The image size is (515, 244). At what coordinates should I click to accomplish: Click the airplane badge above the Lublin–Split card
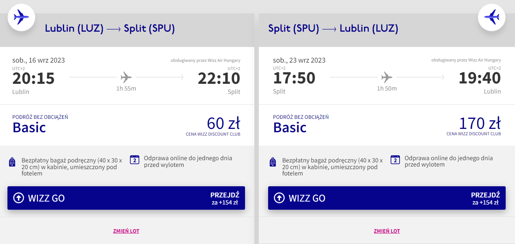21,17
